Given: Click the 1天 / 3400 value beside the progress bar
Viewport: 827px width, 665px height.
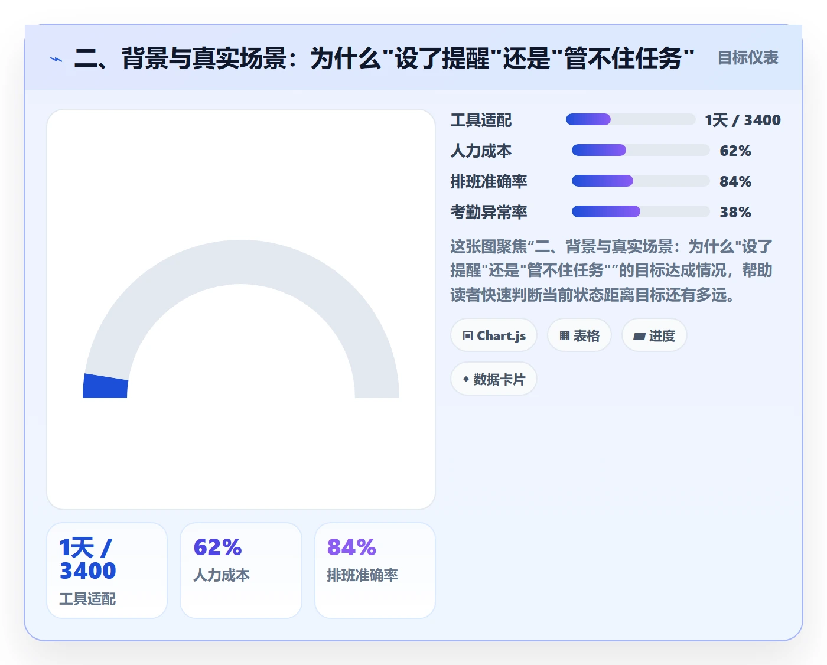Looking at the screenshot, I should (743, 120).
